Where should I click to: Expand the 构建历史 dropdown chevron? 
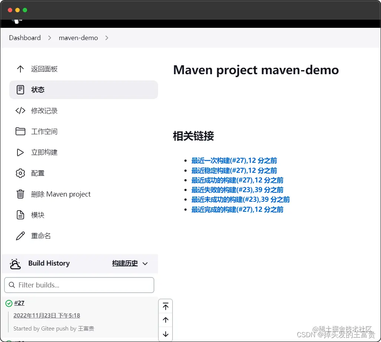pyautogui.click(x=145, y=264)
